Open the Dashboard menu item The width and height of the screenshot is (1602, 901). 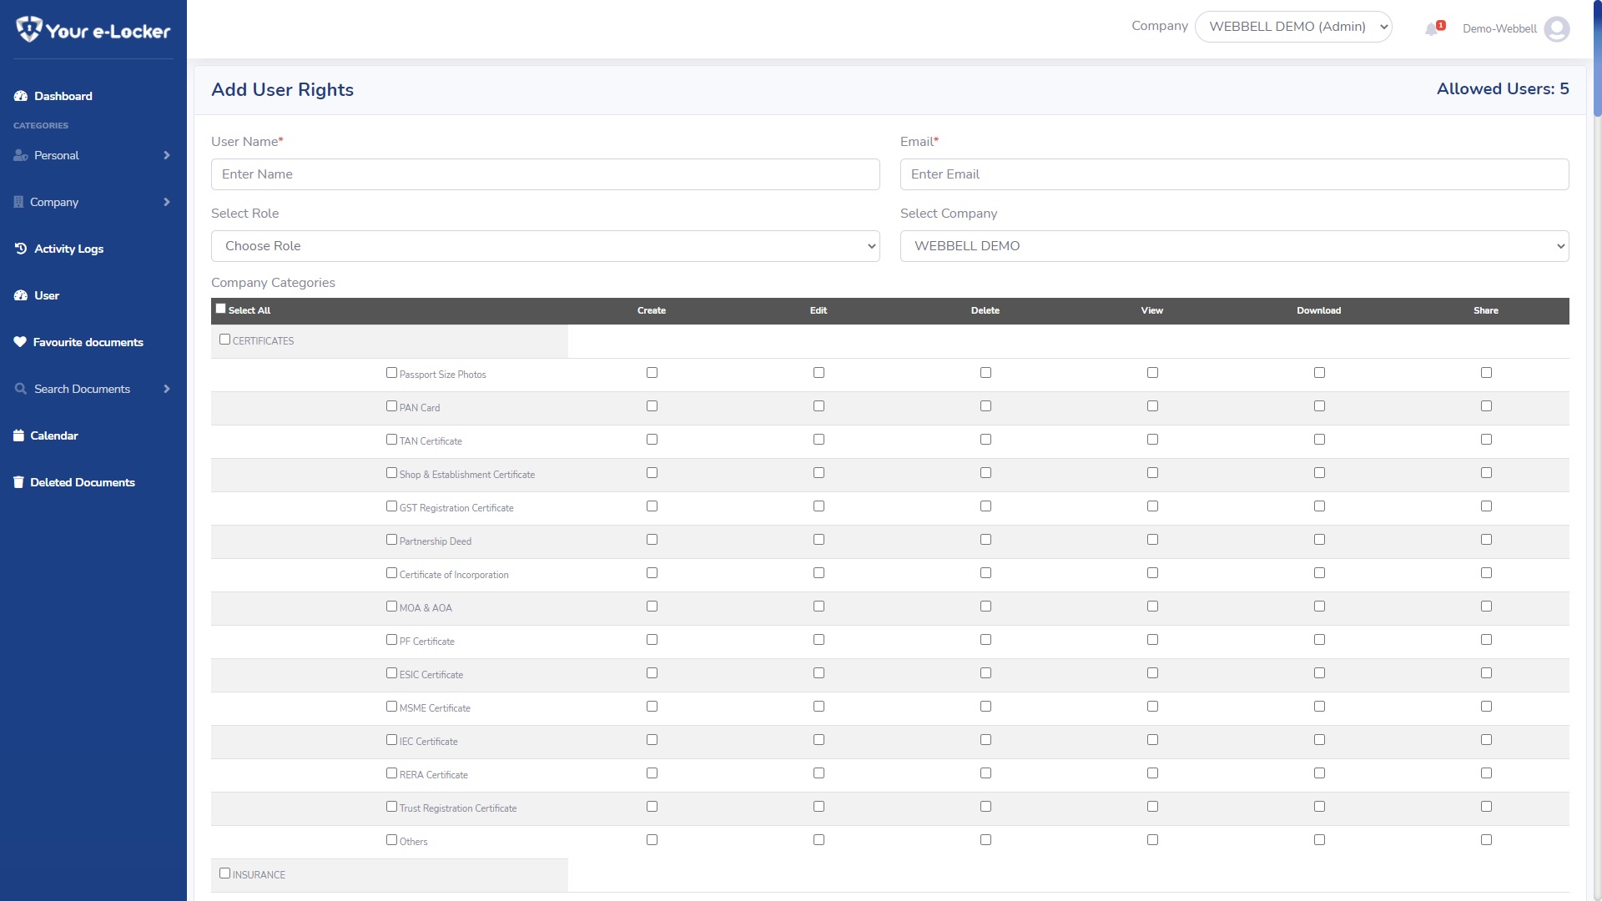point(63,96)
